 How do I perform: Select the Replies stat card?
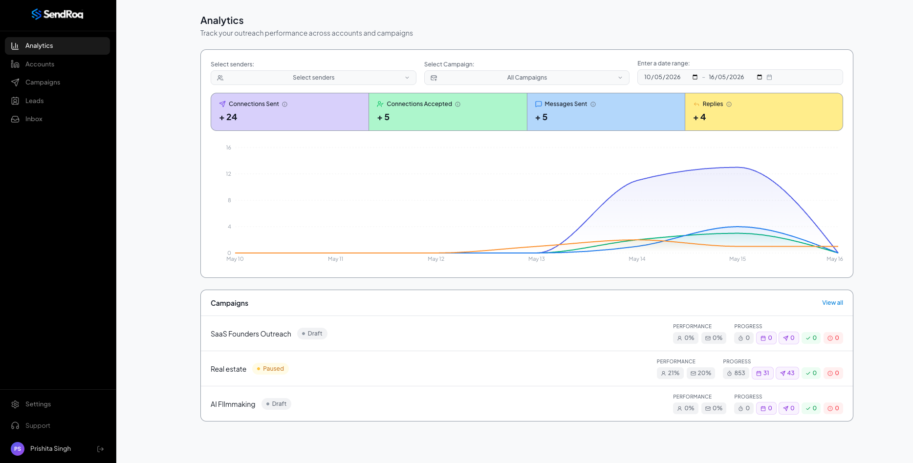pyautogui.click(x=764, y=112)
